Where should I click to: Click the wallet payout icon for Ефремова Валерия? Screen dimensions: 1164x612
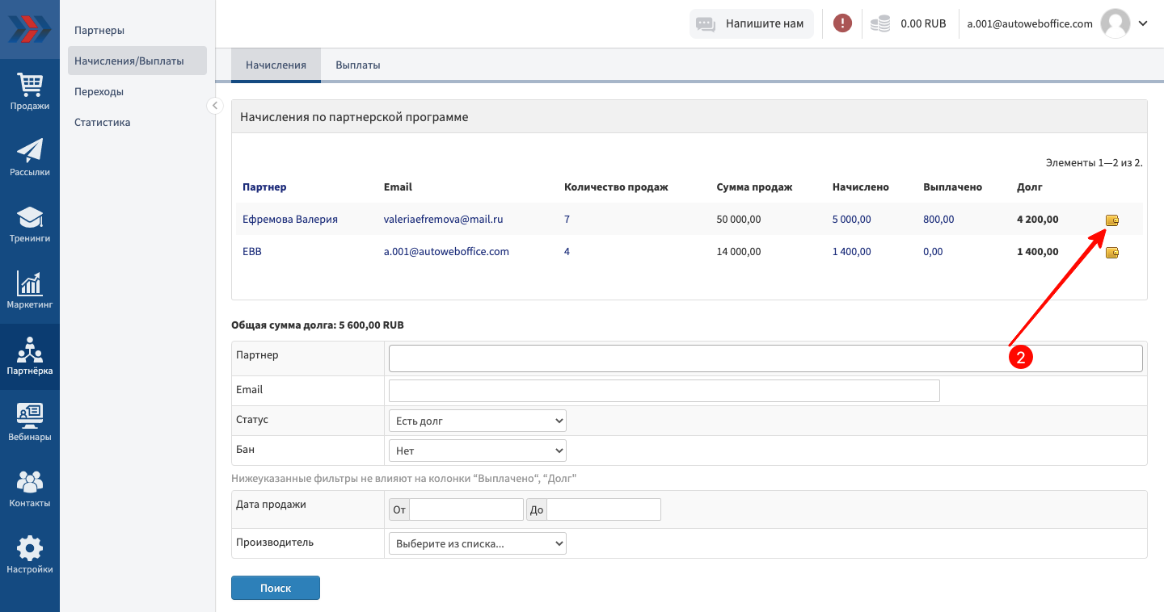(x=1112, y=220)
